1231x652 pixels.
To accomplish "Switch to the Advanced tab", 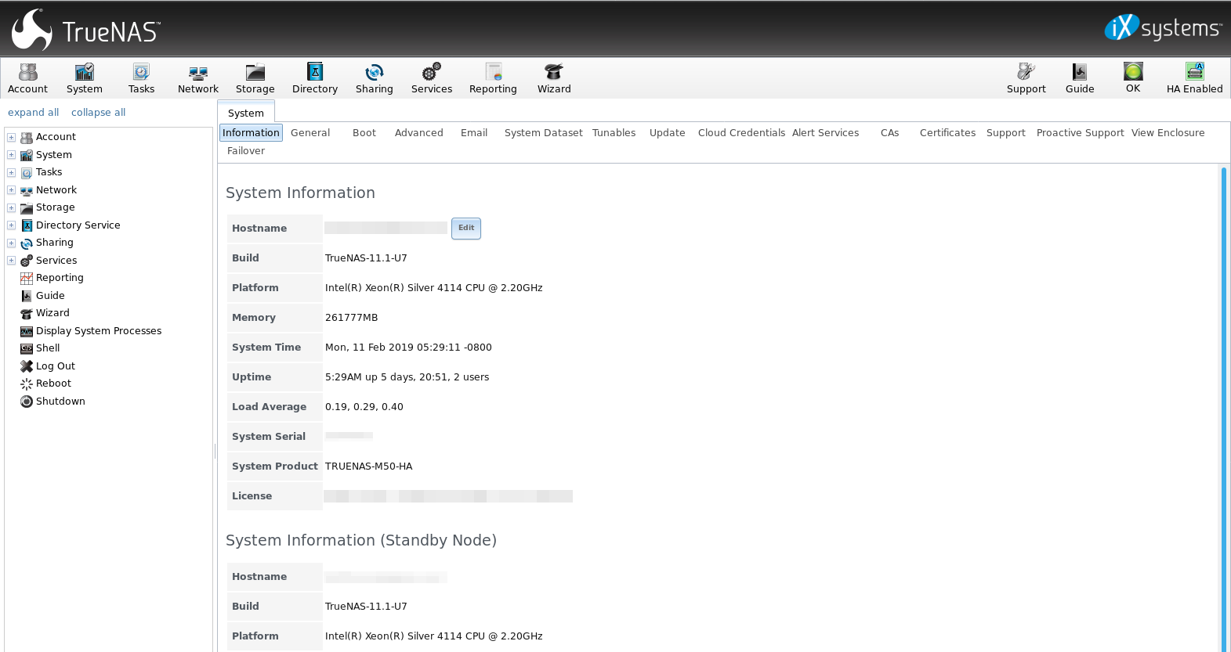I will click(x=419, y=133).
